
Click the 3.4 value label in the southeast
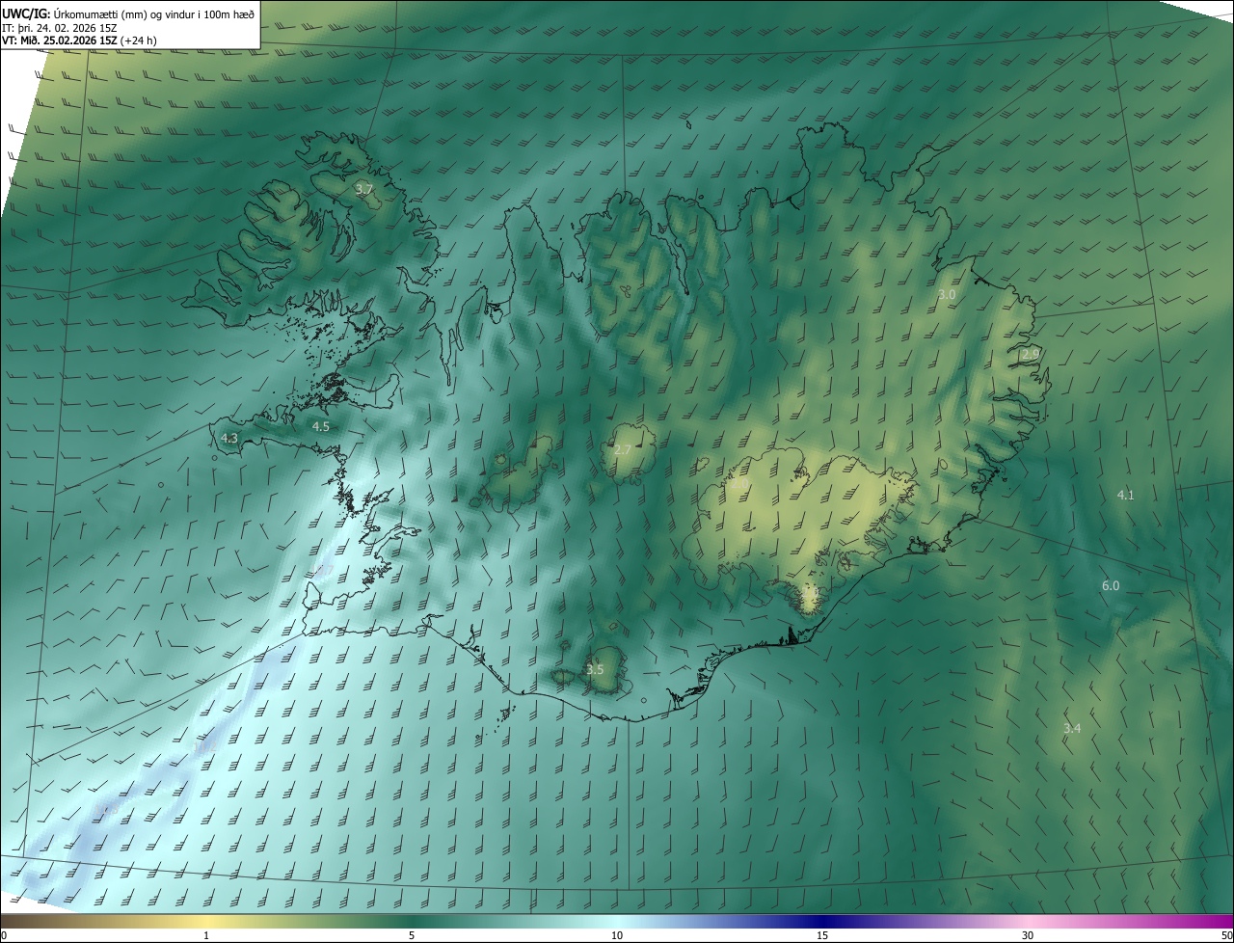(1072, 728)
